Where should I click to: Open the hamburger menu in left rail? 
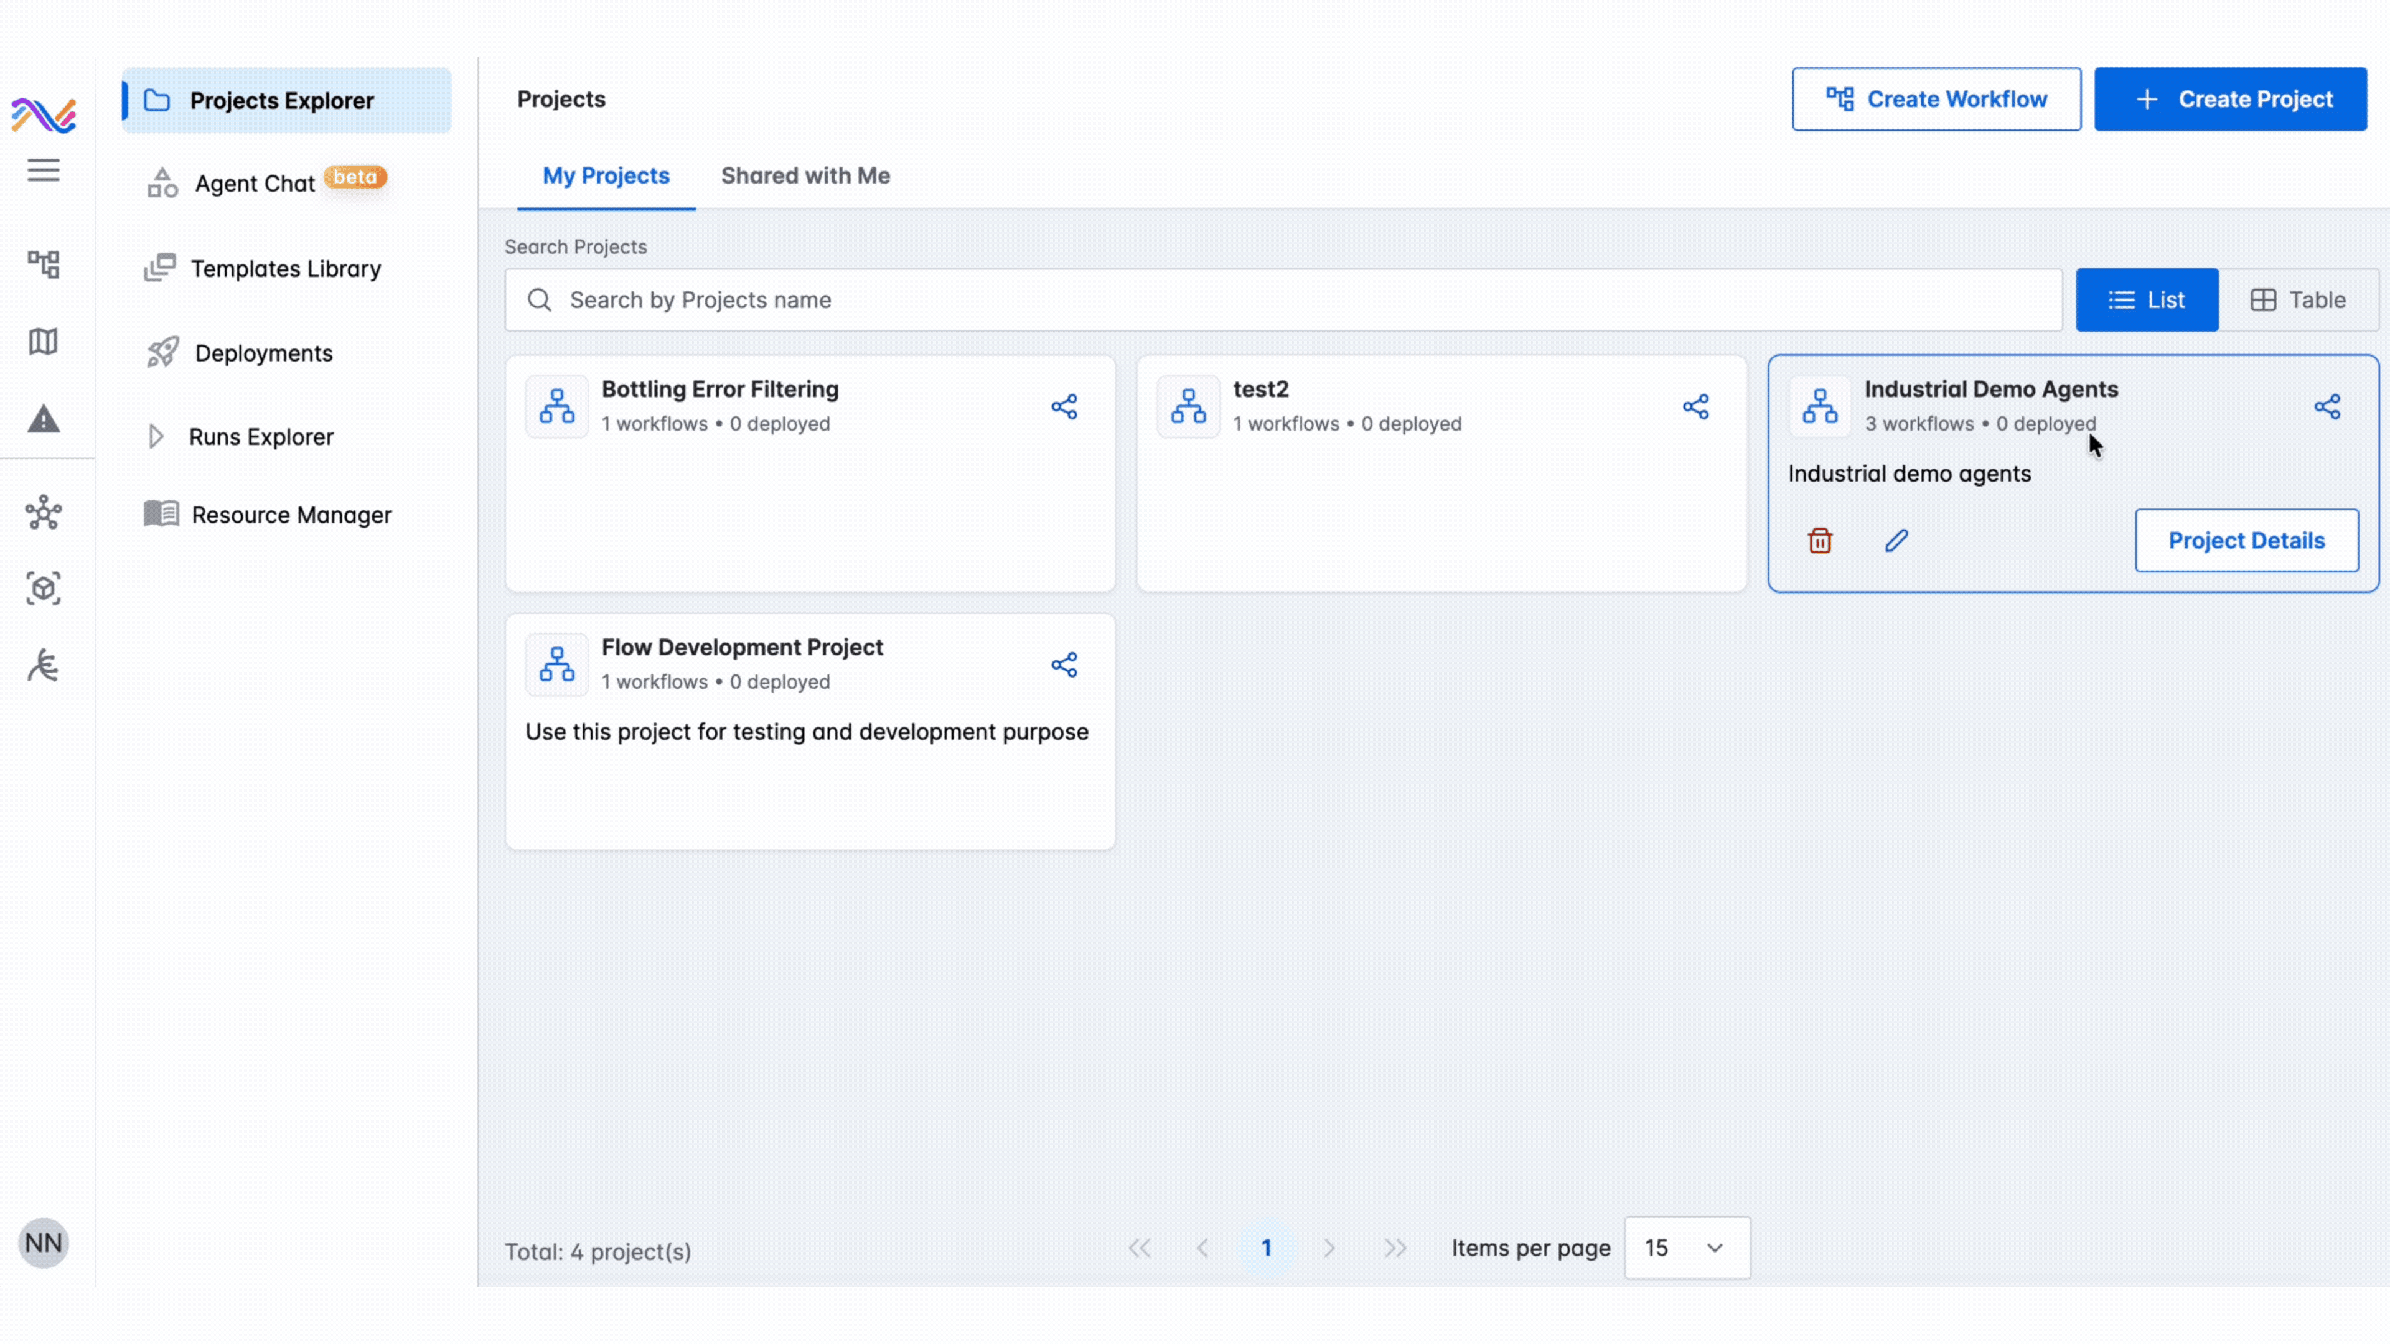[x=43, y=170]
